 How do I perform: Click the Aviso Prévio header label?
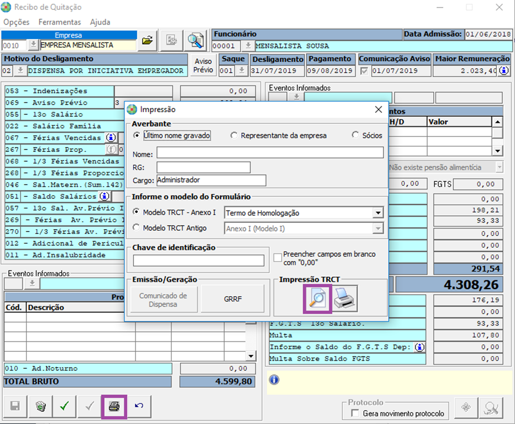(x=203, y=65)
